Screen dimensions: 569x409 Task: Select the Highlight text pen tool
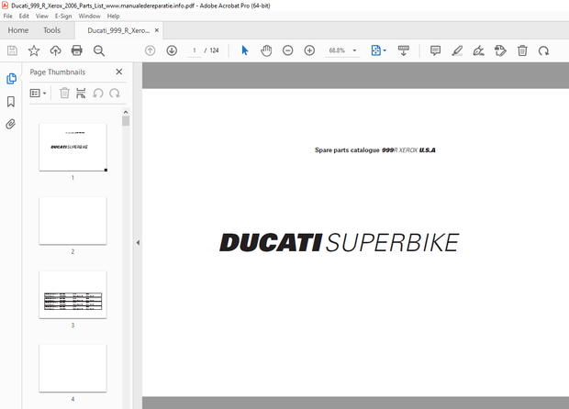click(x=457, y=50)
